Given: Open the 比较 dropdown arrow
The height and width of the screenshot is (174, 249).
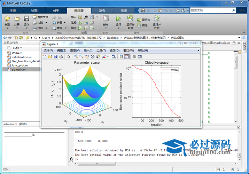Looking at the screenshot, I should 46,23.
